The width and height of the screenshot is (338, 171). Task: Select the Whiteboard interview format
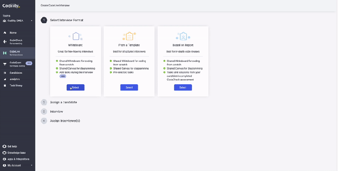(76, 88)
